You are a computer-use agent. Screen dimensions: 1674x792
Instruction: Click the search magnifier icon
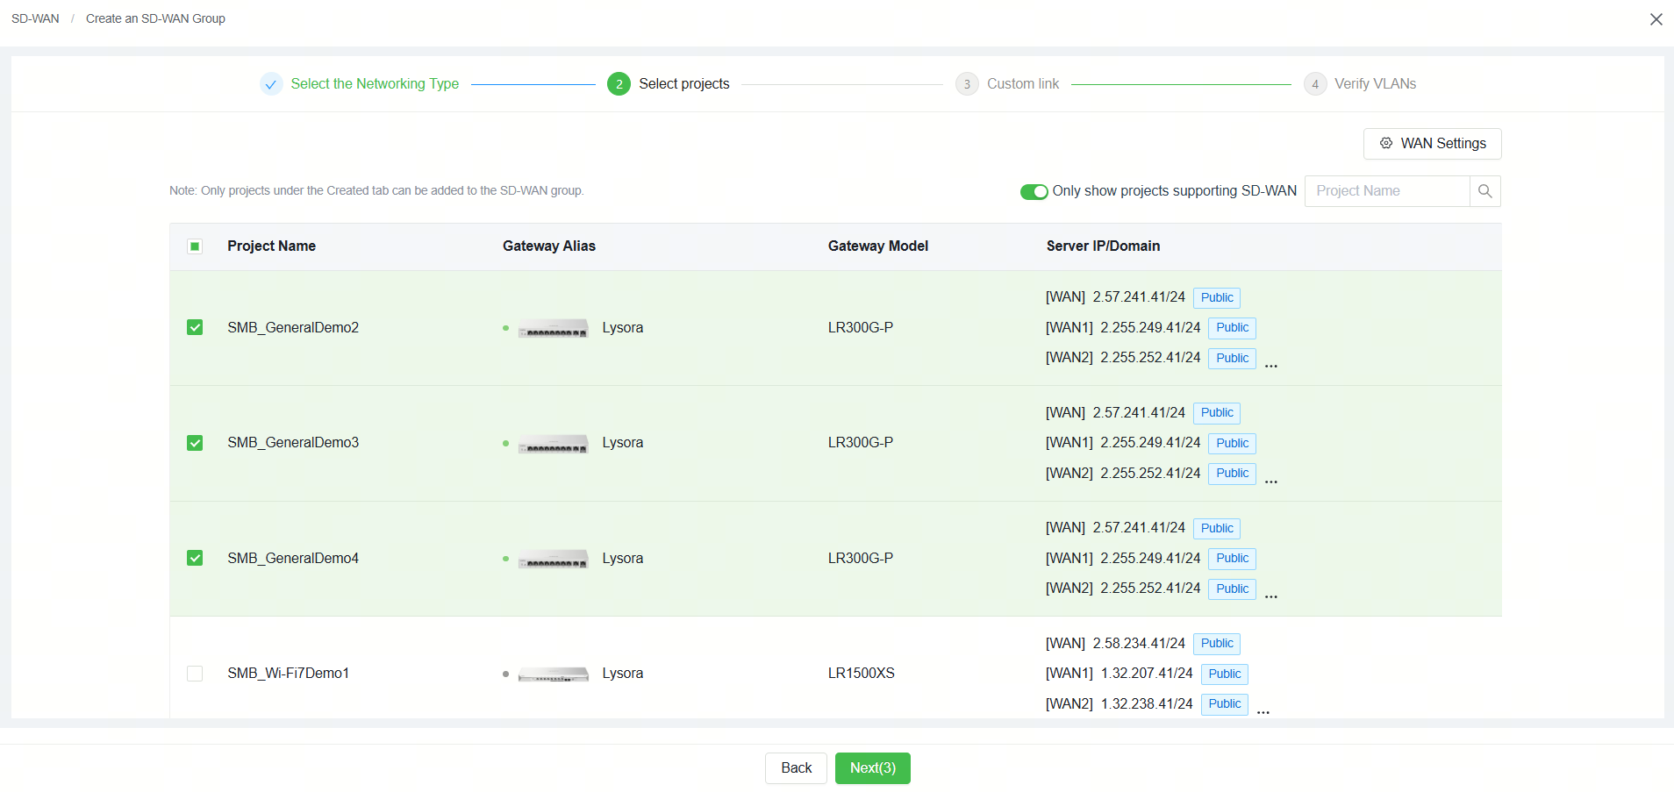pyautogui.click(x=1484, y=191)
